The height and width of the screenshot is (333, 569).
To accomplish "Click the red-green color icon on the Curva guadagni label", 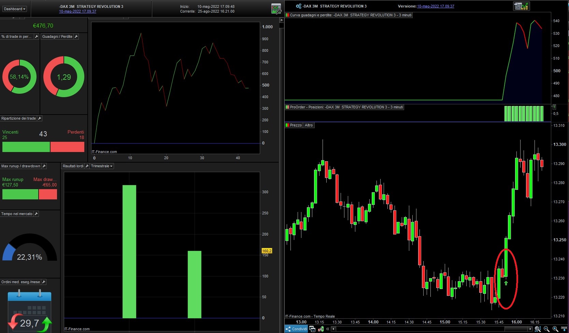I will [287, 15].
